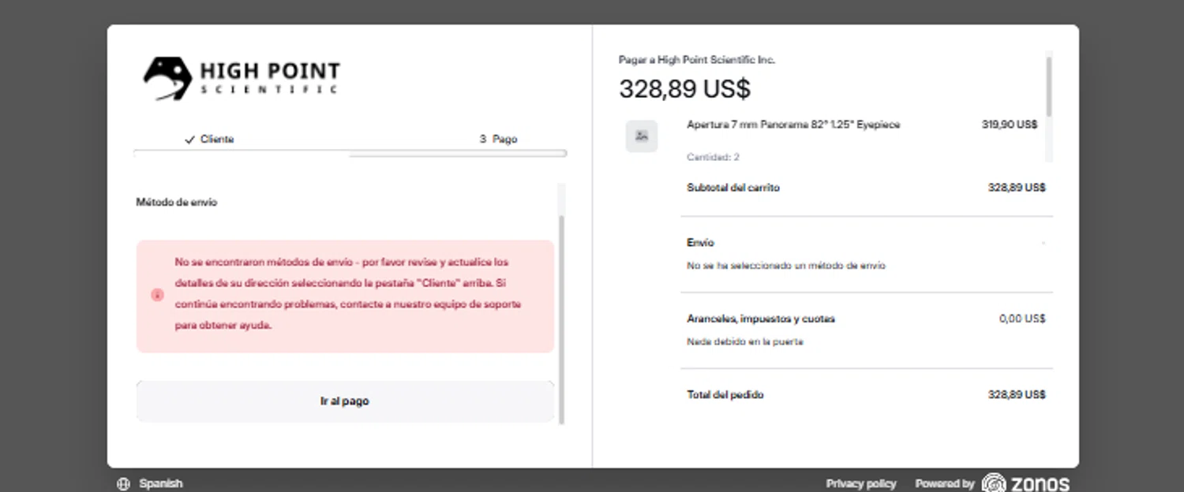Click the Método de envío heading
This screenshot has width=1184, height=492.
[x=177, y=203]
